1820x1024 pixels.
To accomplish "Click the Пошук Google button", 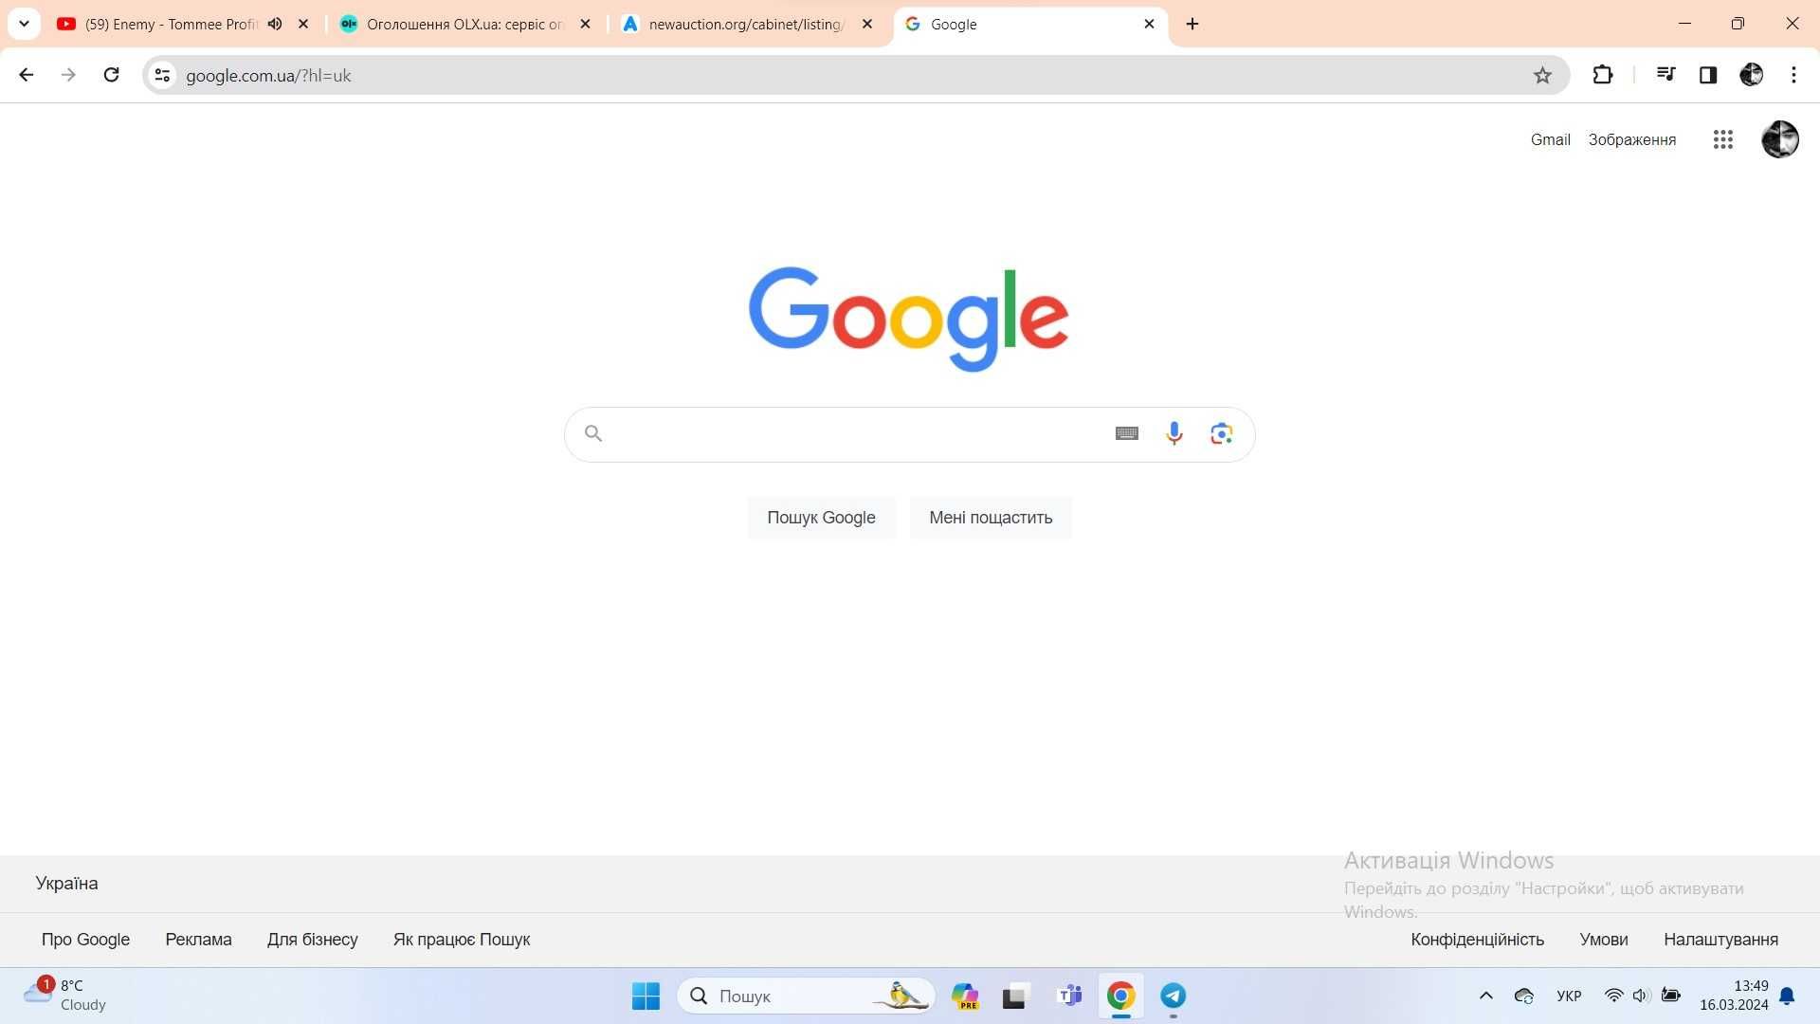I will 821,518.
